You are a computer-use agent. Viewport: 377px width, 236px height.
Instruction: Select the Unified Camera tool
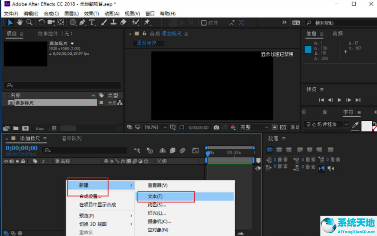51,23
